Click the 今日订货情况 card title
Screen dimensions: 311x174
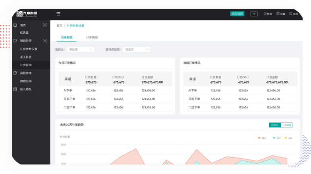coord(67,63)
